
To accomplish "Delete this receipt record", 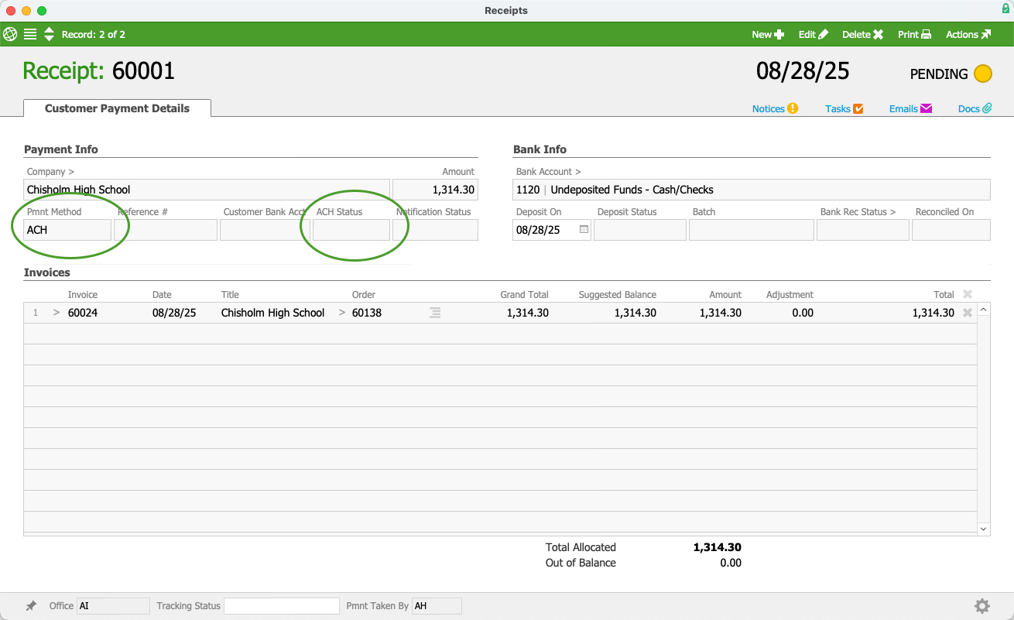I will pyautogui.click(x=862, y=34).
